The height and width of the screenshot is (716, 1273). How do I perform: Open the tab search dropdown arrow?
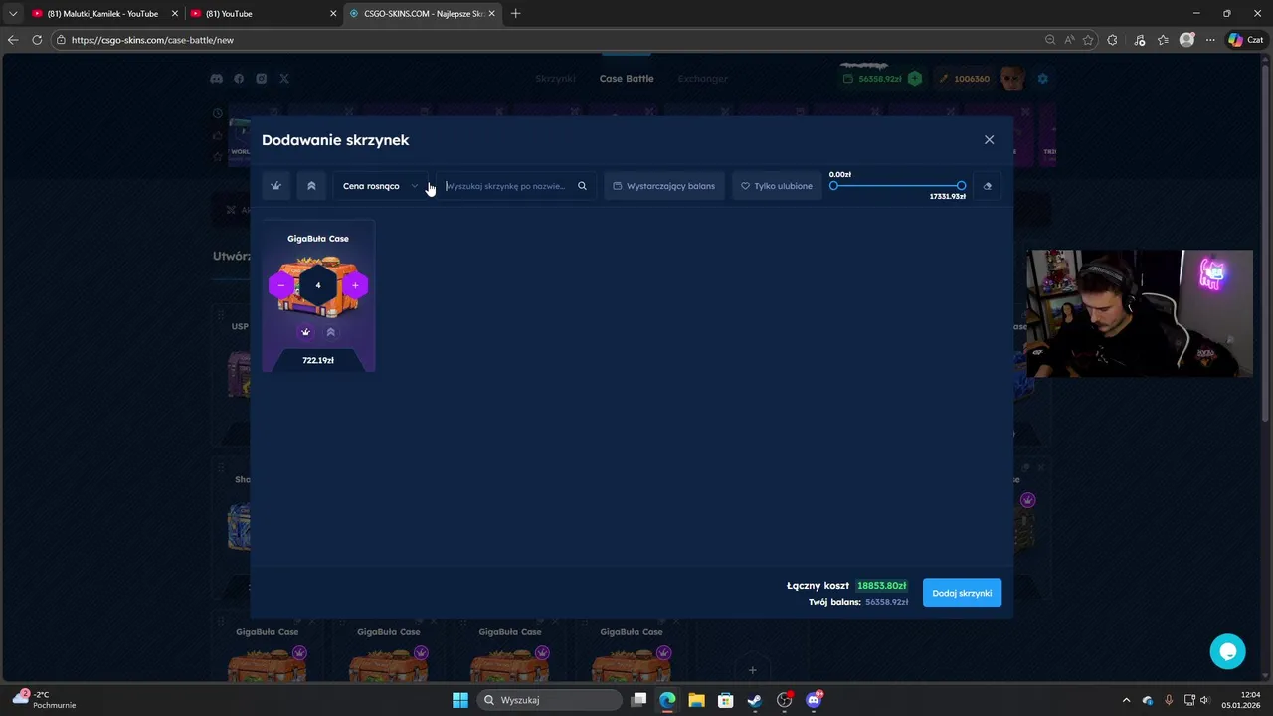13,14
